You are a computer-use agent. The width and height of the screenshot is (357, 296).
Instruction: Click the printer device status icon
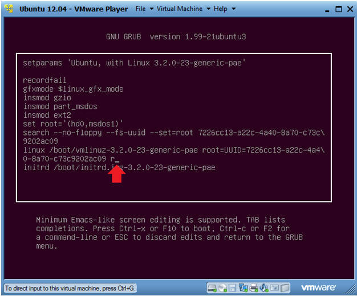tap(253, 288)
